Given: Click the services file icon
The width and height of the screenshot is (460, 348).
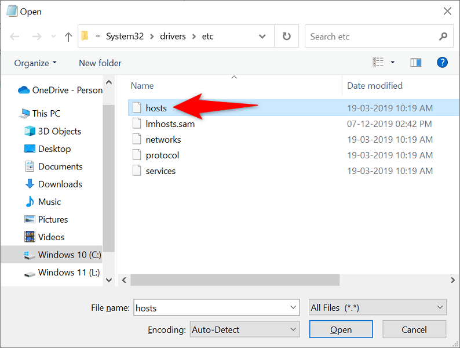Looking at the screenshot, I should (137, 171).
